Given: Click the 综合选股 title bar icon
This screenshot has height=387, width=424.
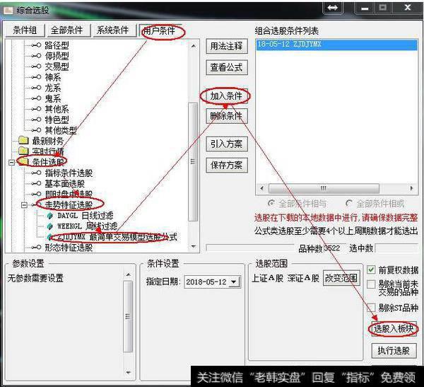Looking at the screenshot, I should 8,11.
